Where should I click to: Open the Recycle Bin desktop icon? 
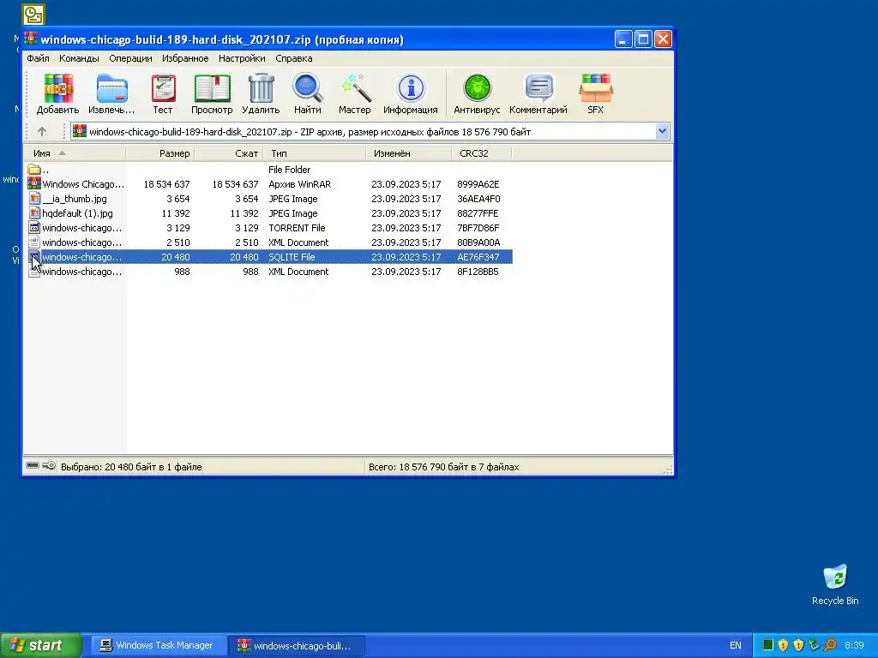pyautogui.click(x=835, y=577)
